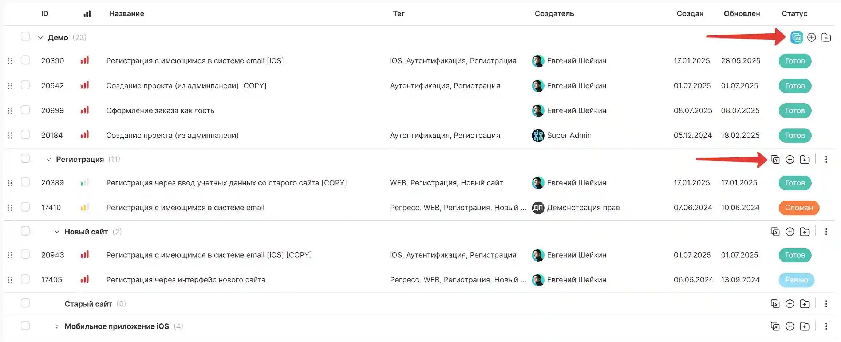Click add test case icon in Старый сайт row

pos(790,304)
